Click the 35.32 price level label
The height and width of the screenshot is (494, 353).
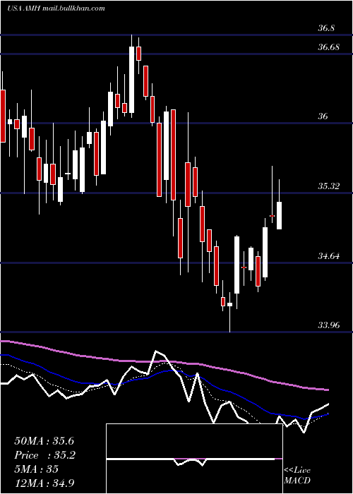click(329, 186)
